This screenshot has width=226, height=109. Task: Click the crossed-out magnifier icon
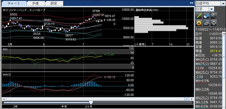click(x=213, y=16)
